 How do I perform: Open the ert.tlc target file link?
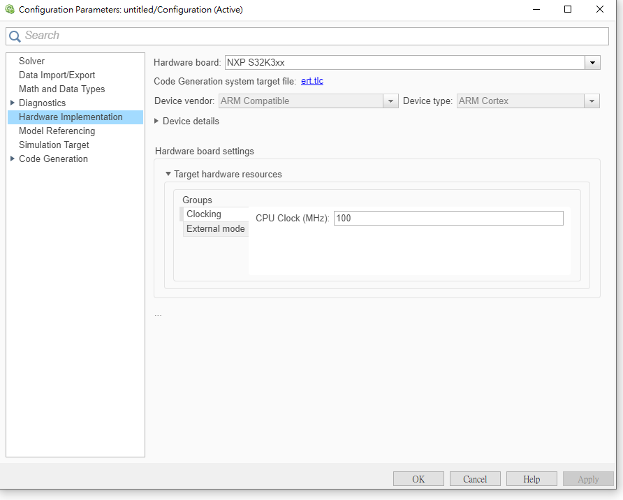pyautogui.click(x=311, y=81)
